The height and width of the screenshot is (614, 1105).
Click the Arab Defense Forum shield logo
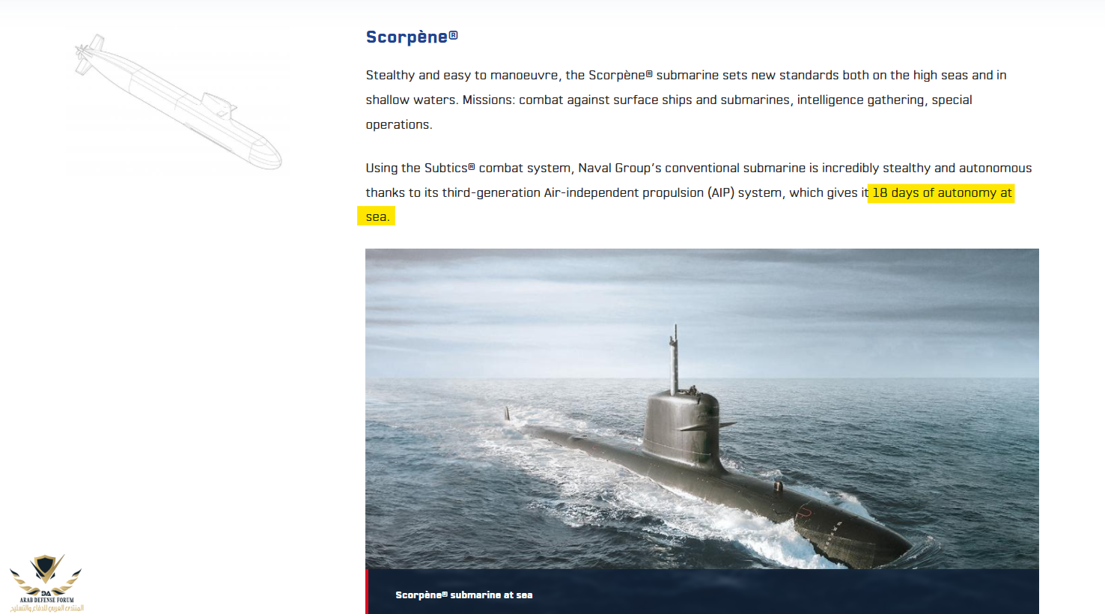click(45, 569)
